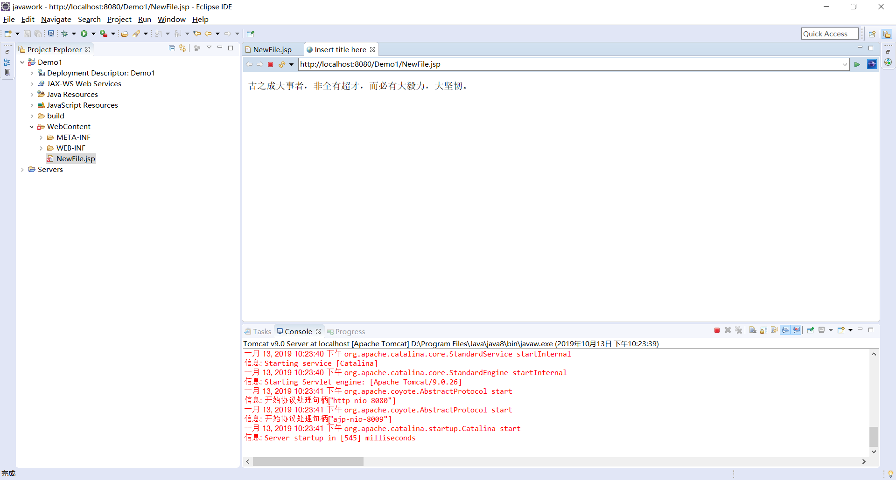Refresh the page in the internal browser

(x=281, y=64)
